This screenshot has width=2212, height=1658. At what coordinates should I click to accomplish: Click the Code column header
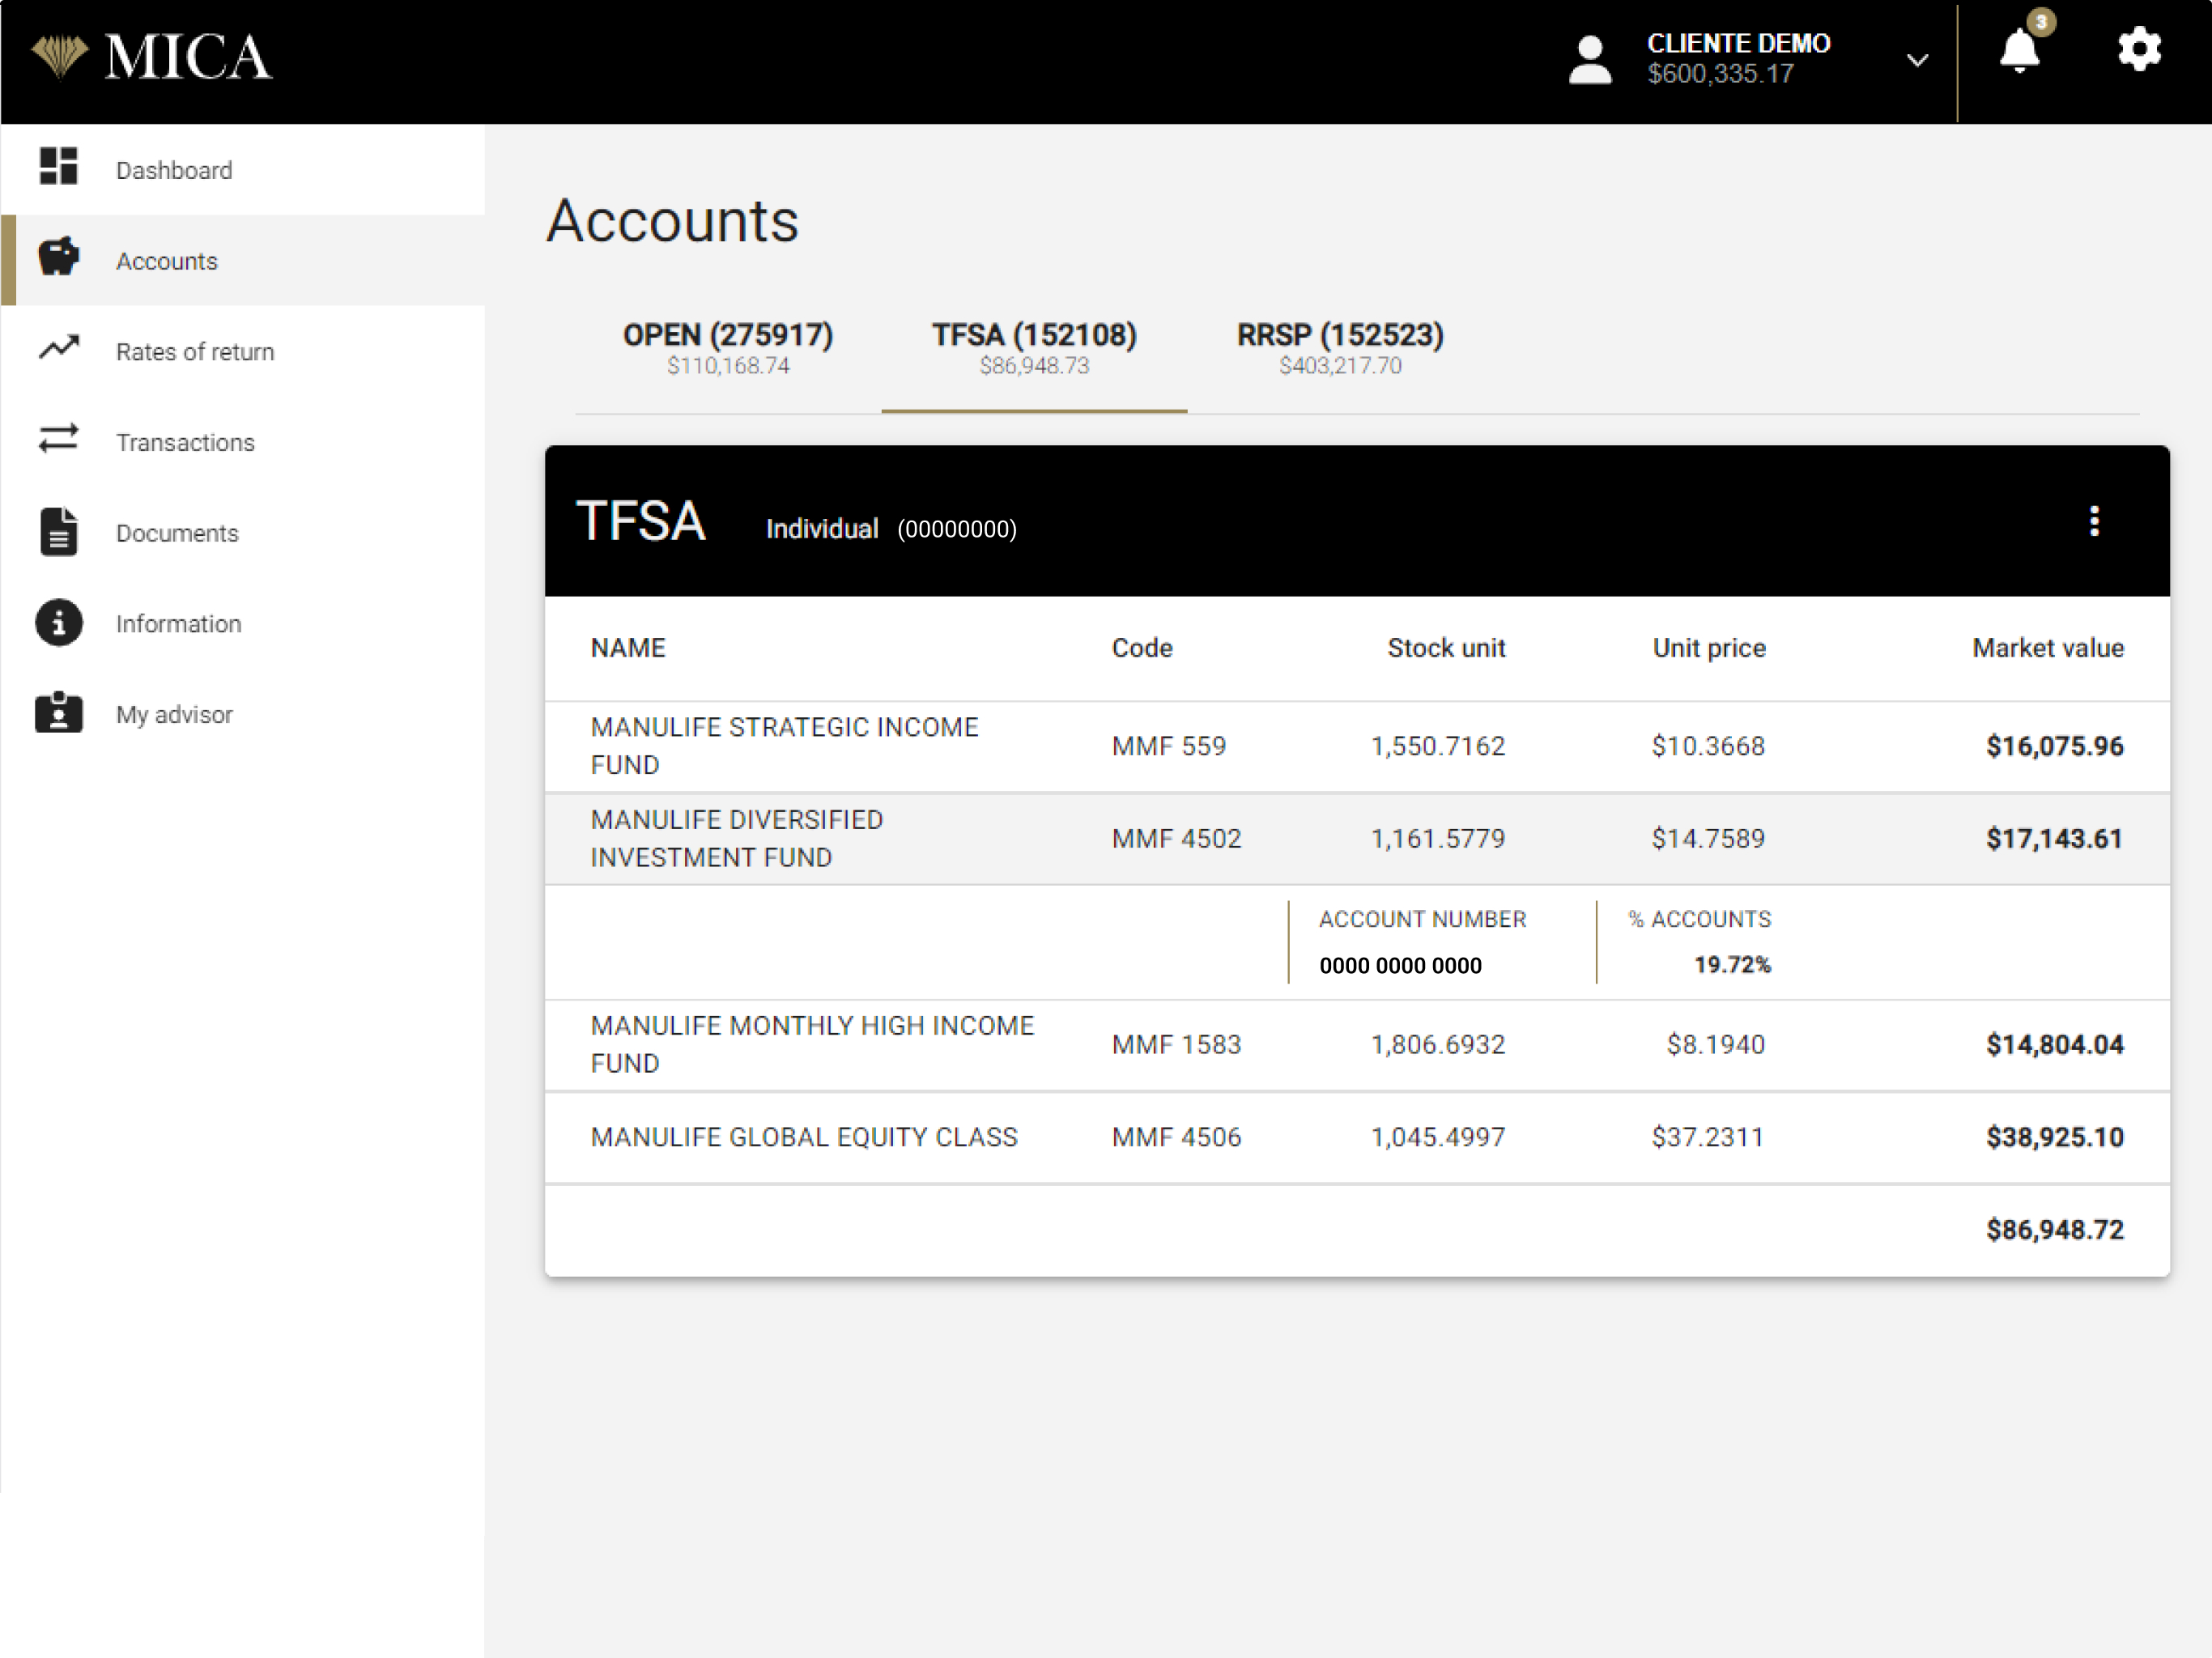1142,648
